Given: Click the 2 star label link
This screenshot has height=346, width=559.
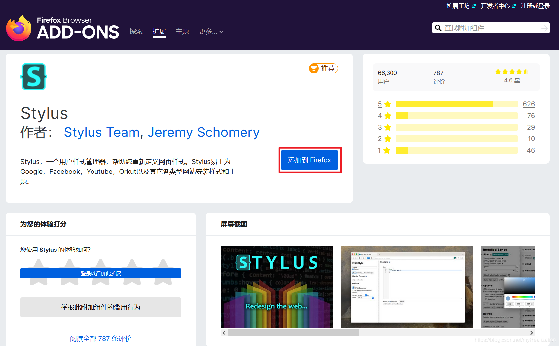Looking at the screenshot, I should pos(380,139).
